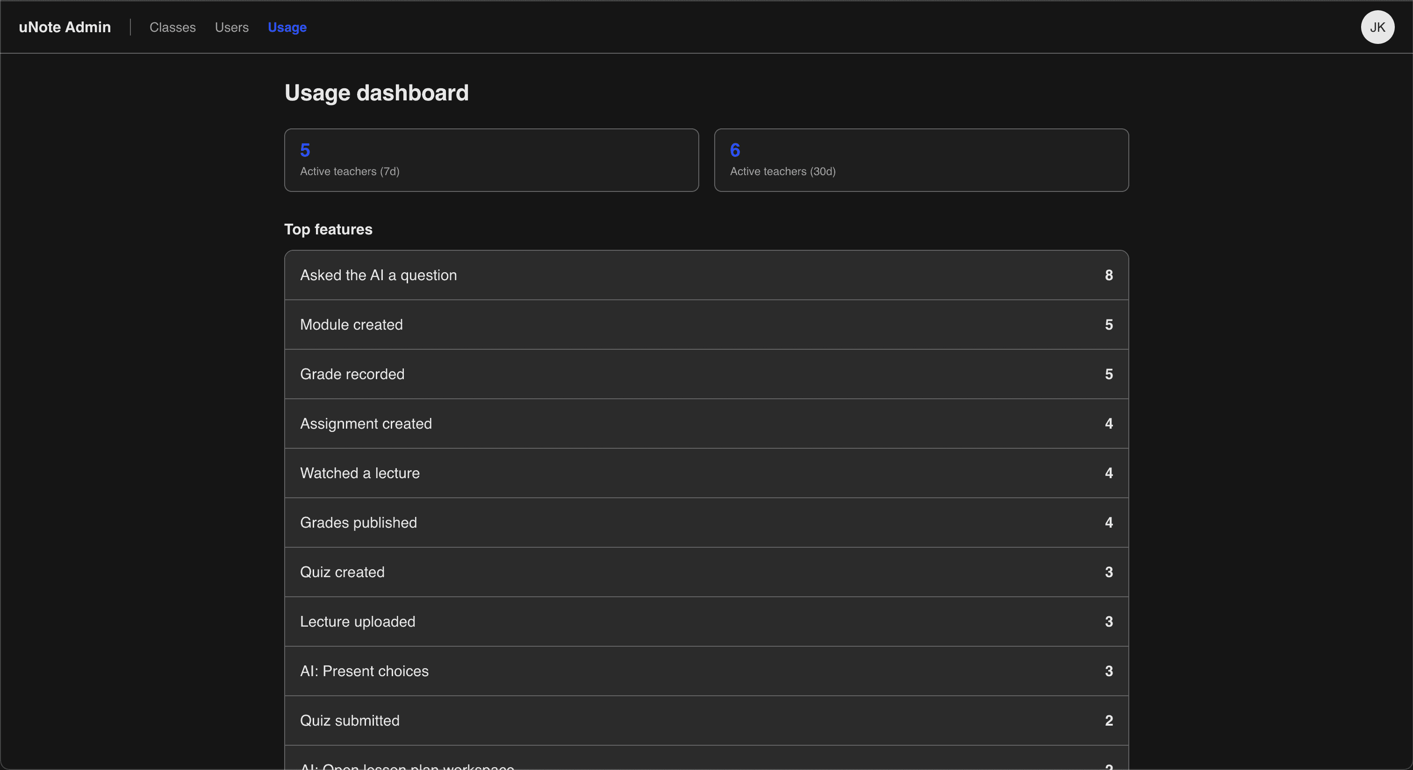Click the Active teachers (7d) card
Screen dimensions: 1413x770
tap(491, 160)
